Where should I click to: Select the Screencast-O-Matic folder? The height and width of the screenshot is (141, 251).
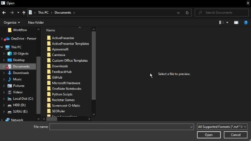[x=66, y=105]
